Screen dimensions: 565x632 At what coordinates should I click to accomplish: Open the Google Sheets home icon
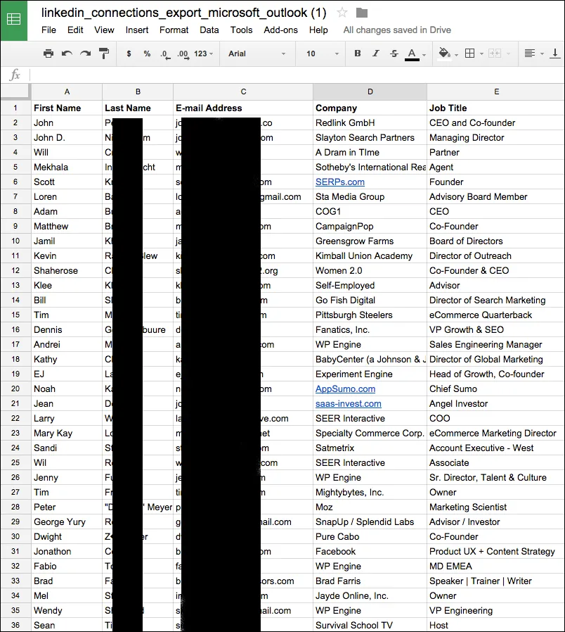click(13, 20)
